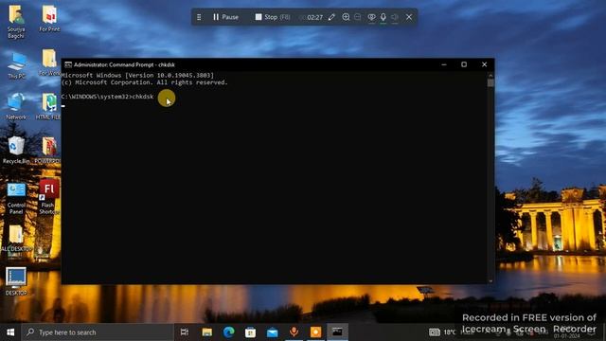Select the Recycle Bin icon
The width and height of the screenshot is (606, 341).
pos(16,151)
